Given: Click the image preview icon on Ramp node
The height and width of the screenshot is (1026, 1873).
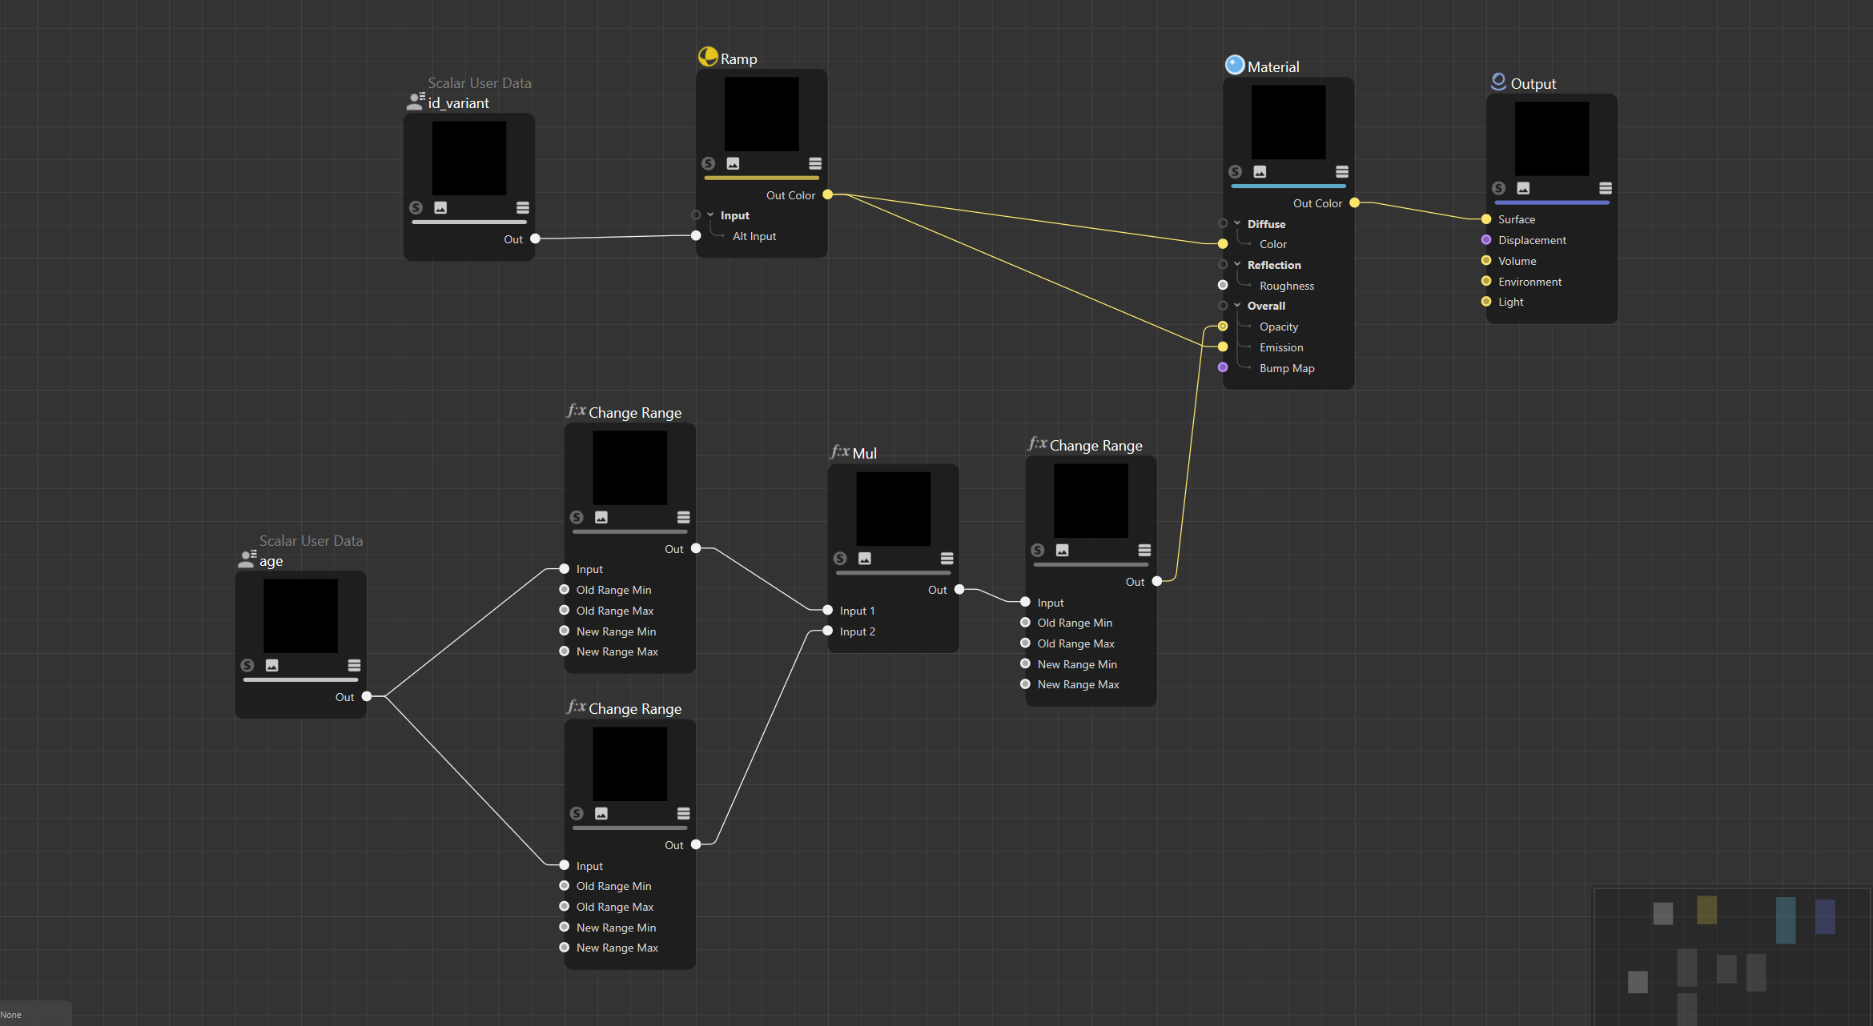Looking at the screenshot, I should pyautogui.click(x=733, y=163).
